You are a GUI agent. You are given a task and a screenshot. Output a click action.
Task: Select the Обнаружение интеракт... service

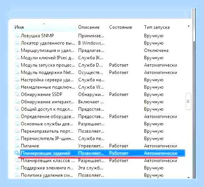tap(47, 102)
